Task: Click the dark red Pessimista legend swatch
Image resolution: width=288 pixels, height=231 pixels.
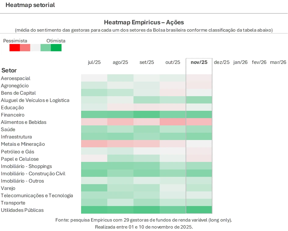Action: (x=14, y=48)
